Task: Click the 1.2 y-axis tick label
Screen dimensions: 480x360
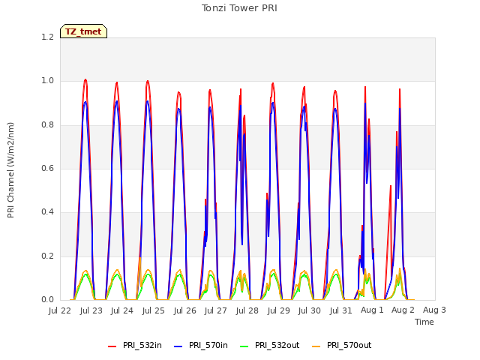Action: pyautogui.click(x=48, y=37)
